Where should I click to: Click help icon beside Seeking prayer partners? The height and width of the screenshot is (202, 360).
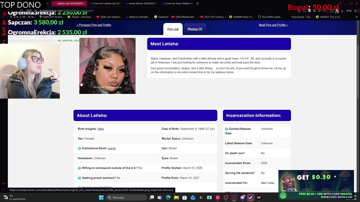point(79,178)
